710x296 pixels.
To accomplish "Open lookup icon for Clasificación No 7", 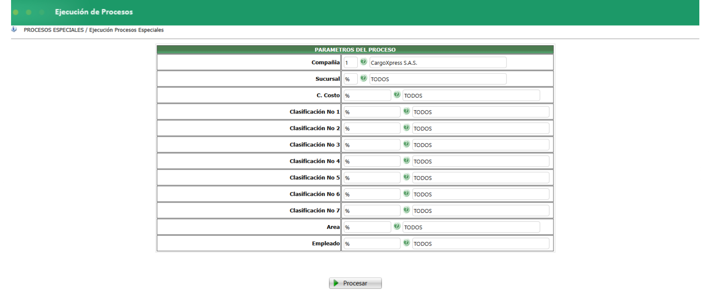I will pyautogui.click(x=406, y=210).
